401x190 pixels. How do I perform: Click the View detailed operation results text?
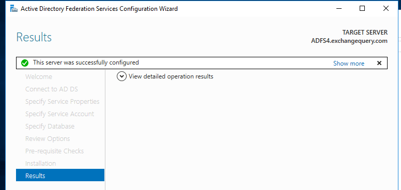[x=171, y=76]
